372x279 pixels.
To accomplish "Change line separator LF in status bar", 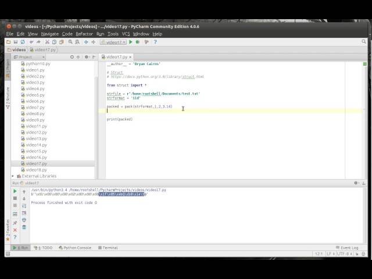I will tap(331, 254).
